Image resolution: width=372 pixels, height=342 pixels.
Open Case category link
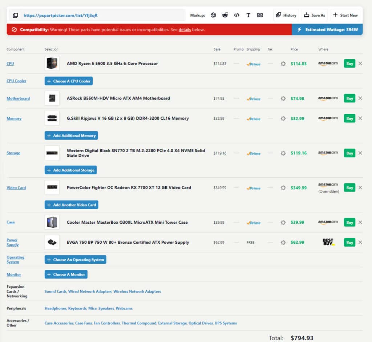[x=11, y=222]
